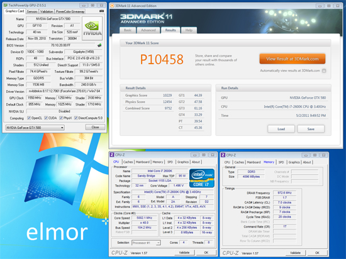Click the GPU-Z camera screenshot icon
This screenshot has height=259, width=346.
(102, 11)
